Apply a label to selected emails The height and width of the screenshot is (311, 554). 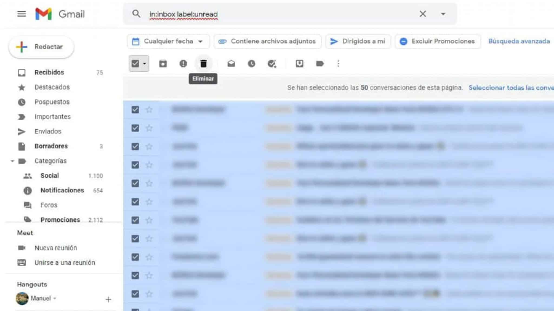tap(320, 63)
